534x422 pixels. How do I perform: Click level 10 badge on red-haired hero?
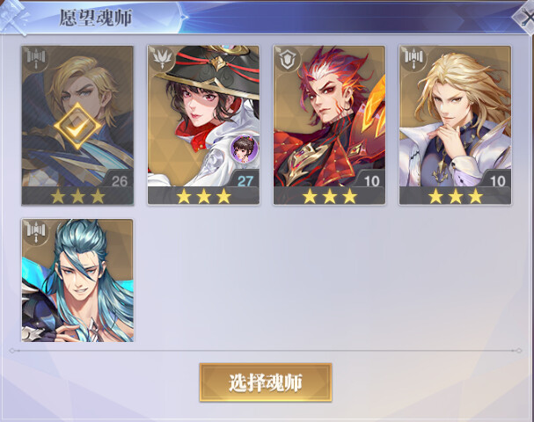click(x=370, y=179)
